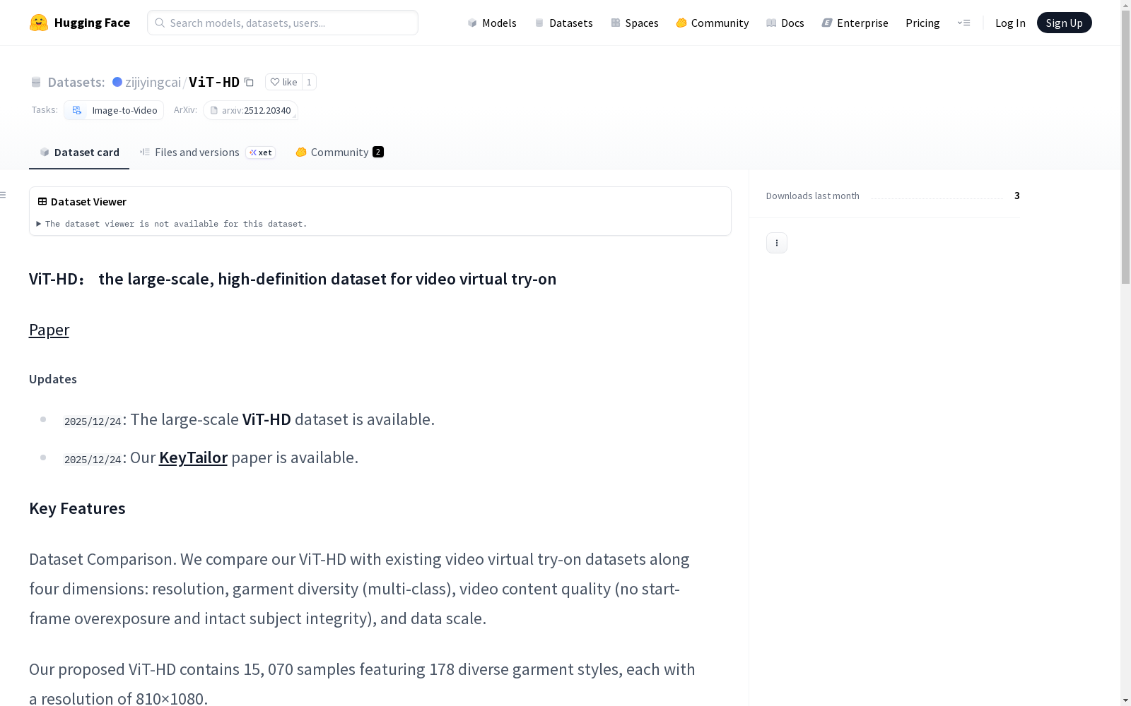Click the Dataset Viewer table icon
This screenshot has height=706, width=1131.
click(x=42, y=201)
